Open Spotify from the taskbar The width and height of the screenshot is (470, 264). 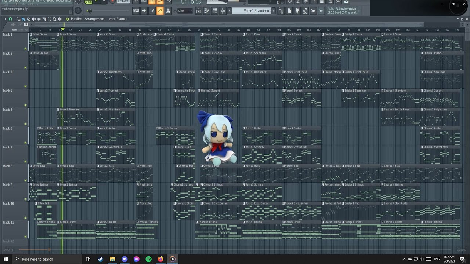pyautogui.click(x=148, y=259)
